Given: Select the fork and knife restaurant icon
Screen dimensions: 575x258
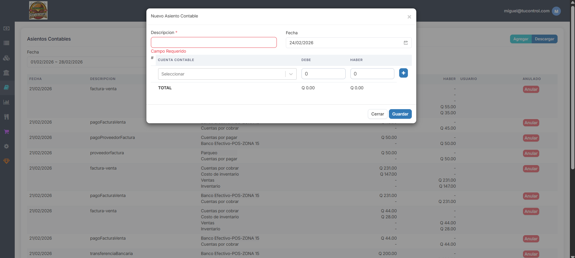Looking at the screenshot, I should pyautogui.click(x=6, y=117).
